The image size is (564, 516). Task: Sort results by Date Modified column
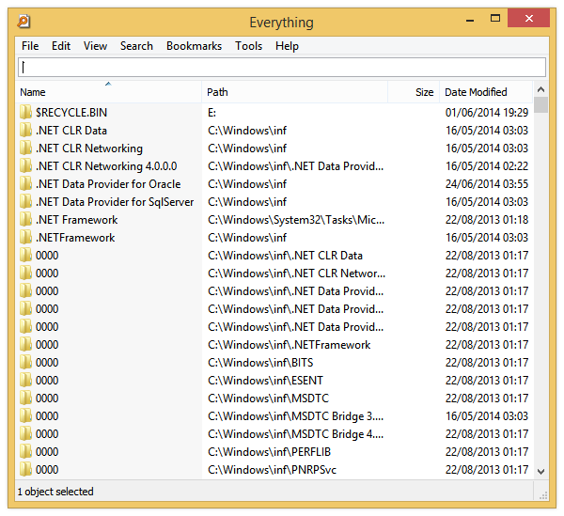click(476, 92)
